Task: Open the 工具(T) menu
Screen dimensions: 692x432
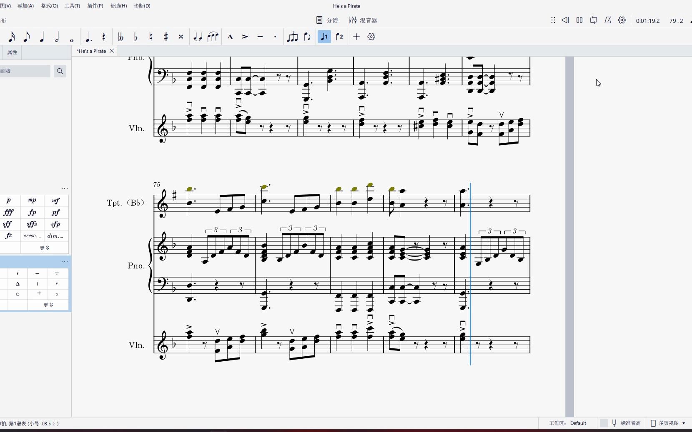Action: [x=72, y=6]
